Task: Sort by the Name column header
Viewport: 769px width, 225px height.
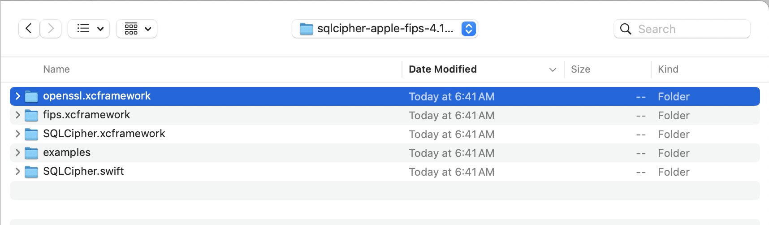Action: coord(56,69)
